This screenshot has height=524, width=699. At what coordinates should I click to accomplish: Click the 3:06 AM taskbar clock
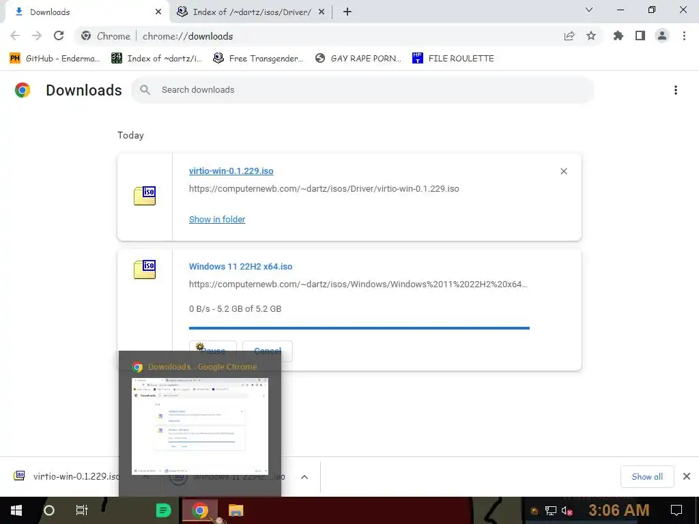pos(618,510)
